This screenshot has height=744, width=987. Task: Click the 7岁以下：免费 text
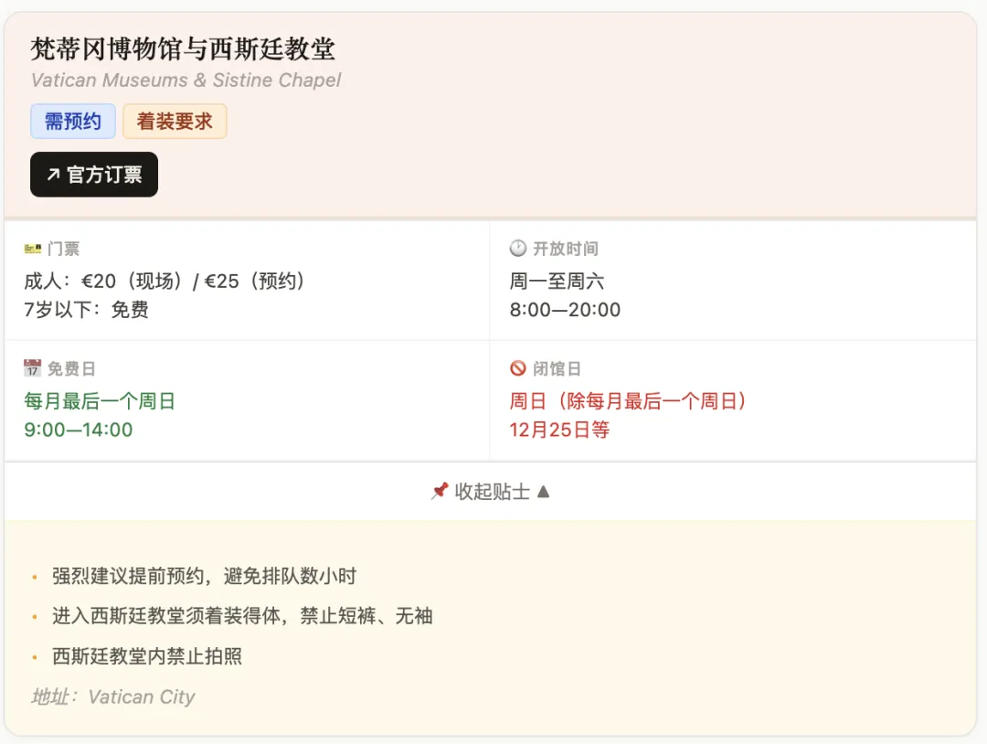(86, 310)
